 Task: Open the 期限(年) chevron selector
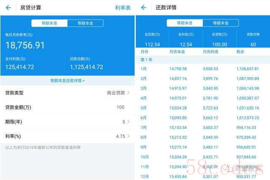pos(128,122)
